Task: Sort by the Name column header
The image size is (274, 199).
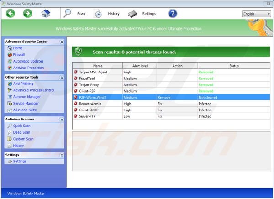Action: click(x=98, y=66)
